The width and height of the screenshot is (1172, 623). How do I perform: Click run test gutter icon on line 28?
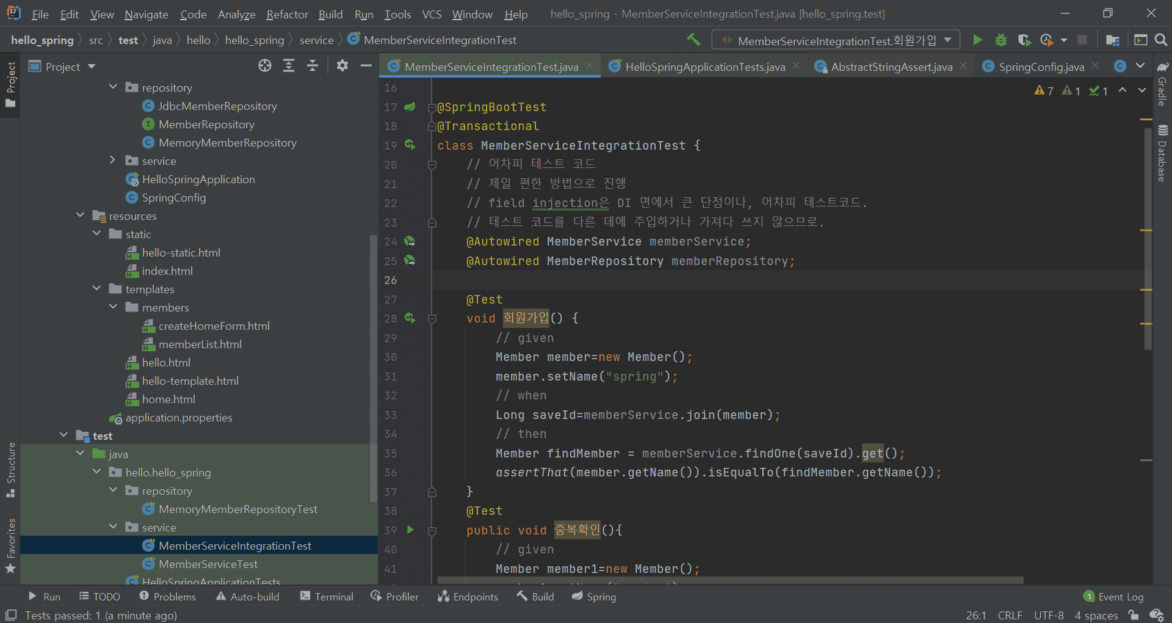click(x=410, y=318)
